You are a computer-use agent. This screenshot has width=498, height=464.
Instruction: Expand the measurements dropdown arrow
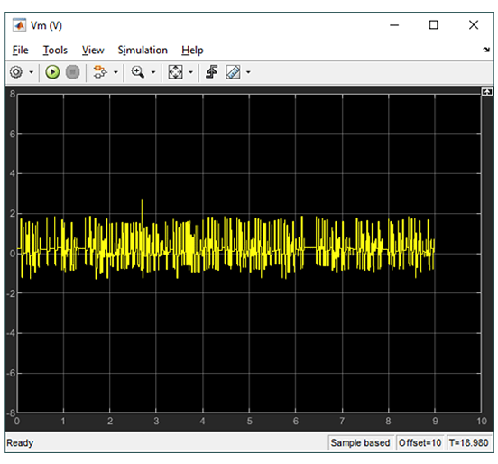click(248, 72)
